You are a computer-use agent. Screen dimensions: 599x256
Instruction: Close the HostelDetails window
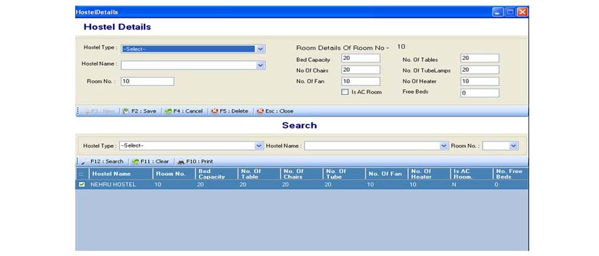point(522,12)
